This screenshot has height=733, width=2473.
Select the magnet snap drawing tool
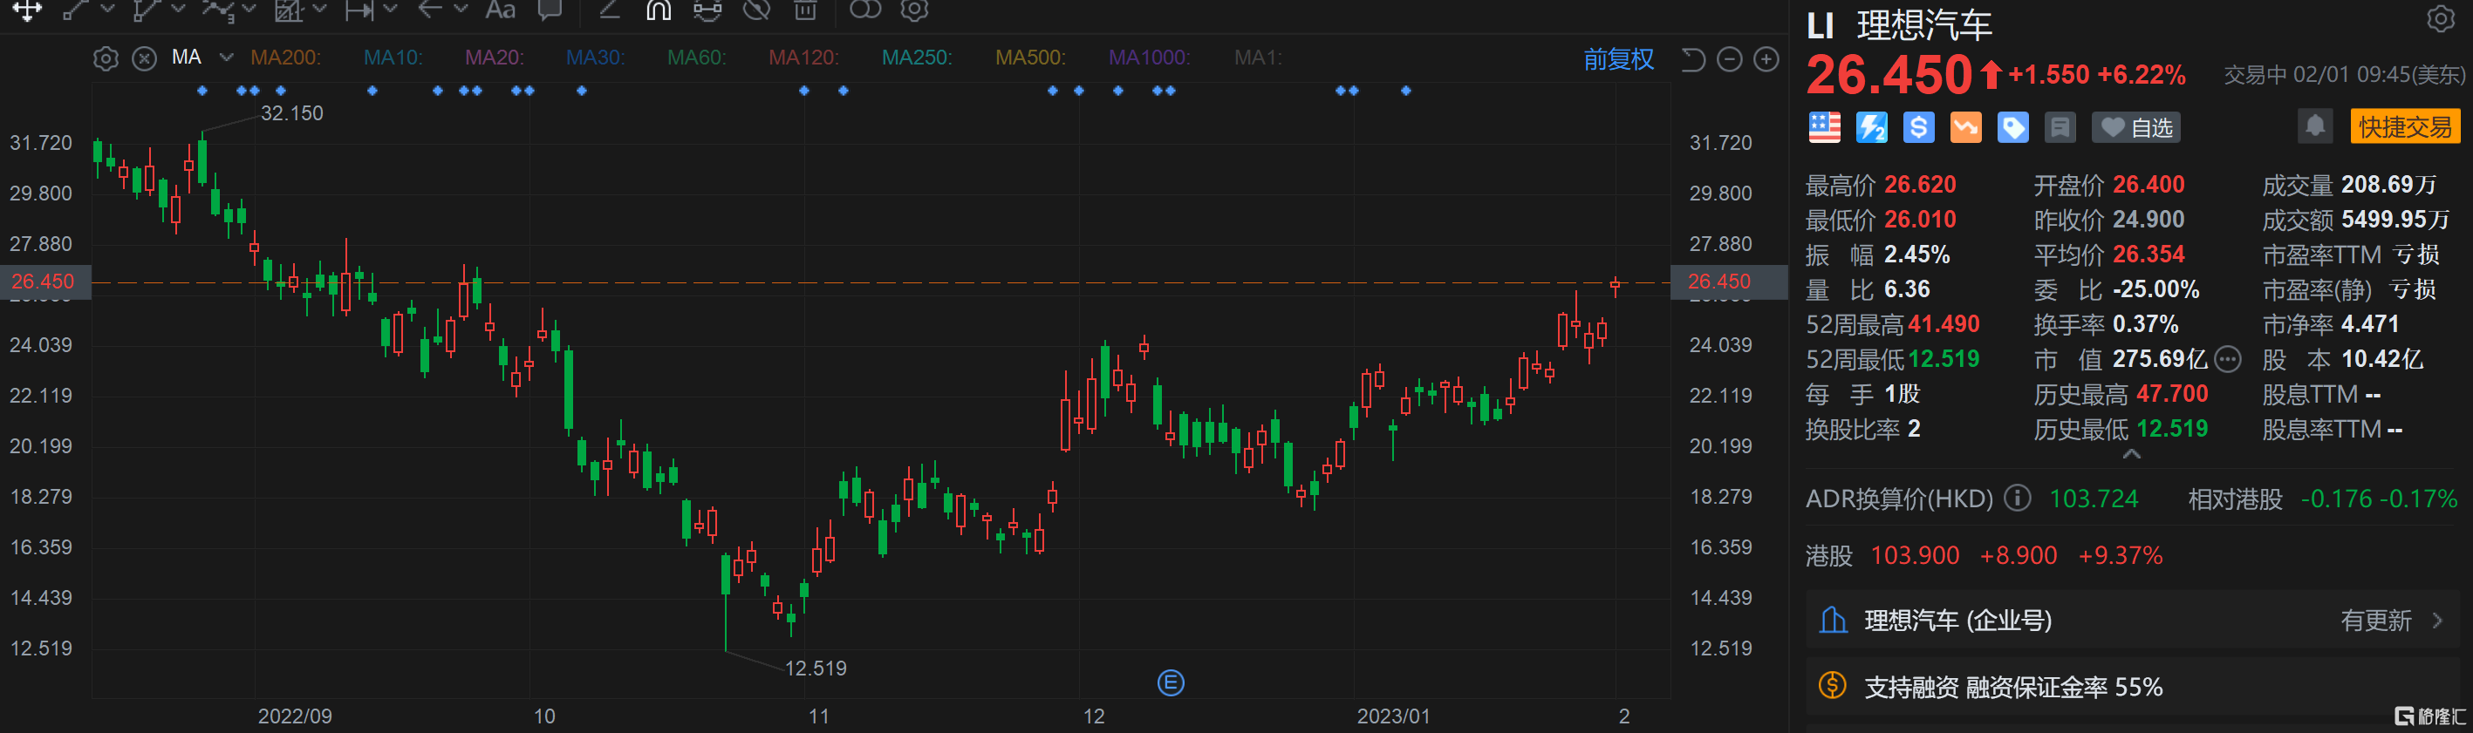point(659,10)
